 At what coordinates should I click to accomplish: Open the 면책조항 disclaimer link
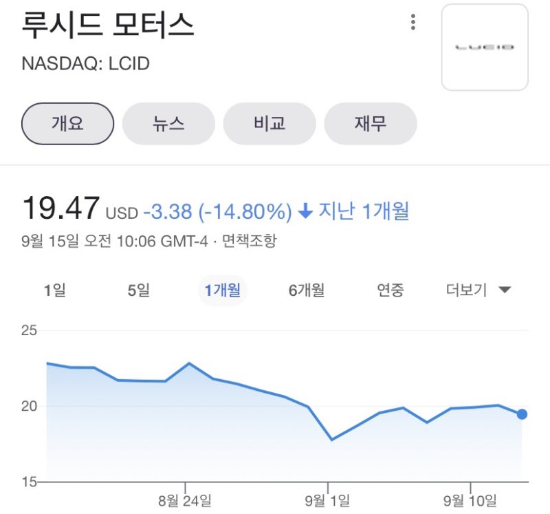[x=250, y=241]
